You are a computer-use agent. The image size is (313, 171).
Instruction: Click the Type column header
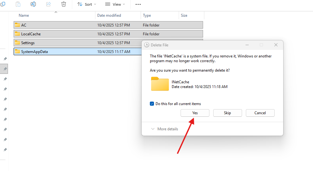(x=147, y=15)
